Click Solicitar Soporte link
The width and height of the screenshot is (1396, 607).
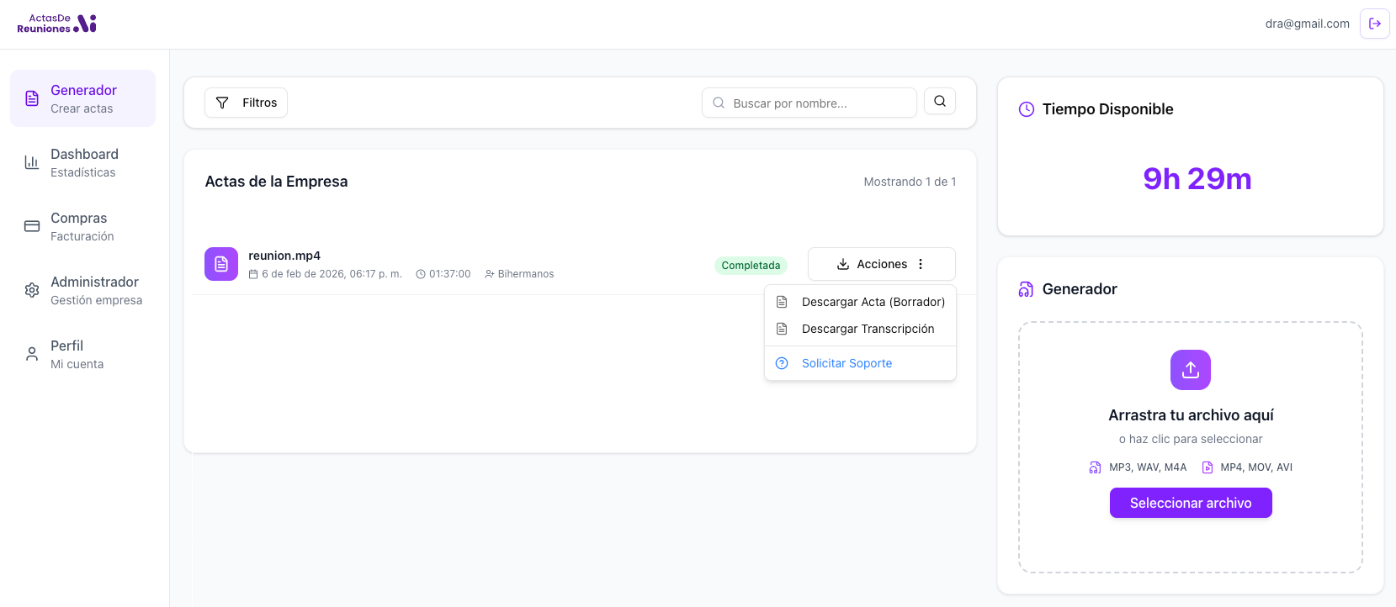pos(847,363)
